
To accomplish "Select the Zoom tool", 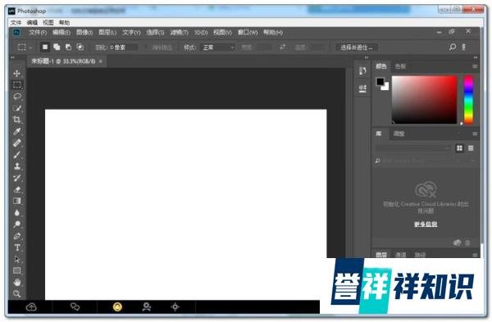I will (17, 294).
